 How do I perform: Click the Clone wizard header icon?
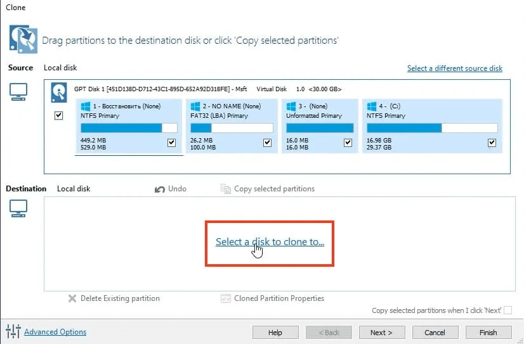coord(23,39)
